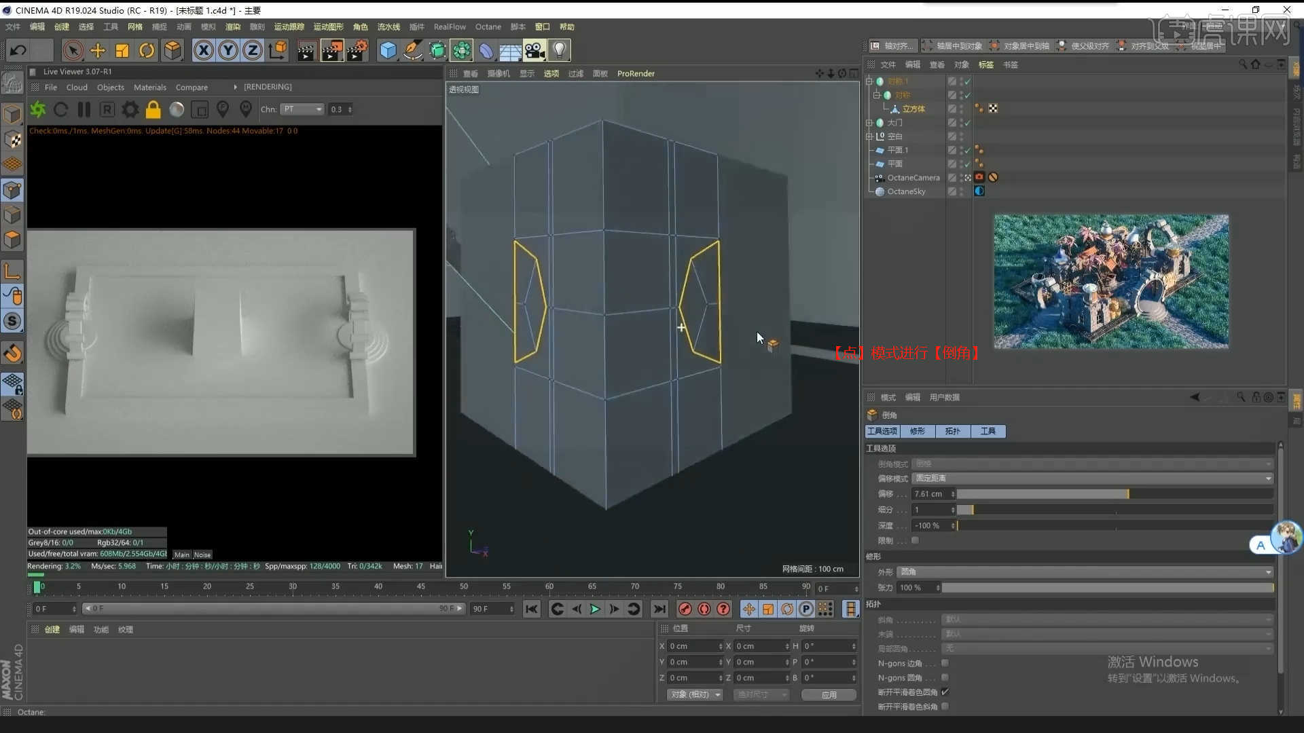
Task: Click the 应用 button in coordinates panel
Action: (829, 694)
